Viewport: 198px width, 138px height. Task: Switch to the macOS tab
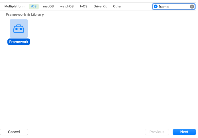[x=48, y=6]
